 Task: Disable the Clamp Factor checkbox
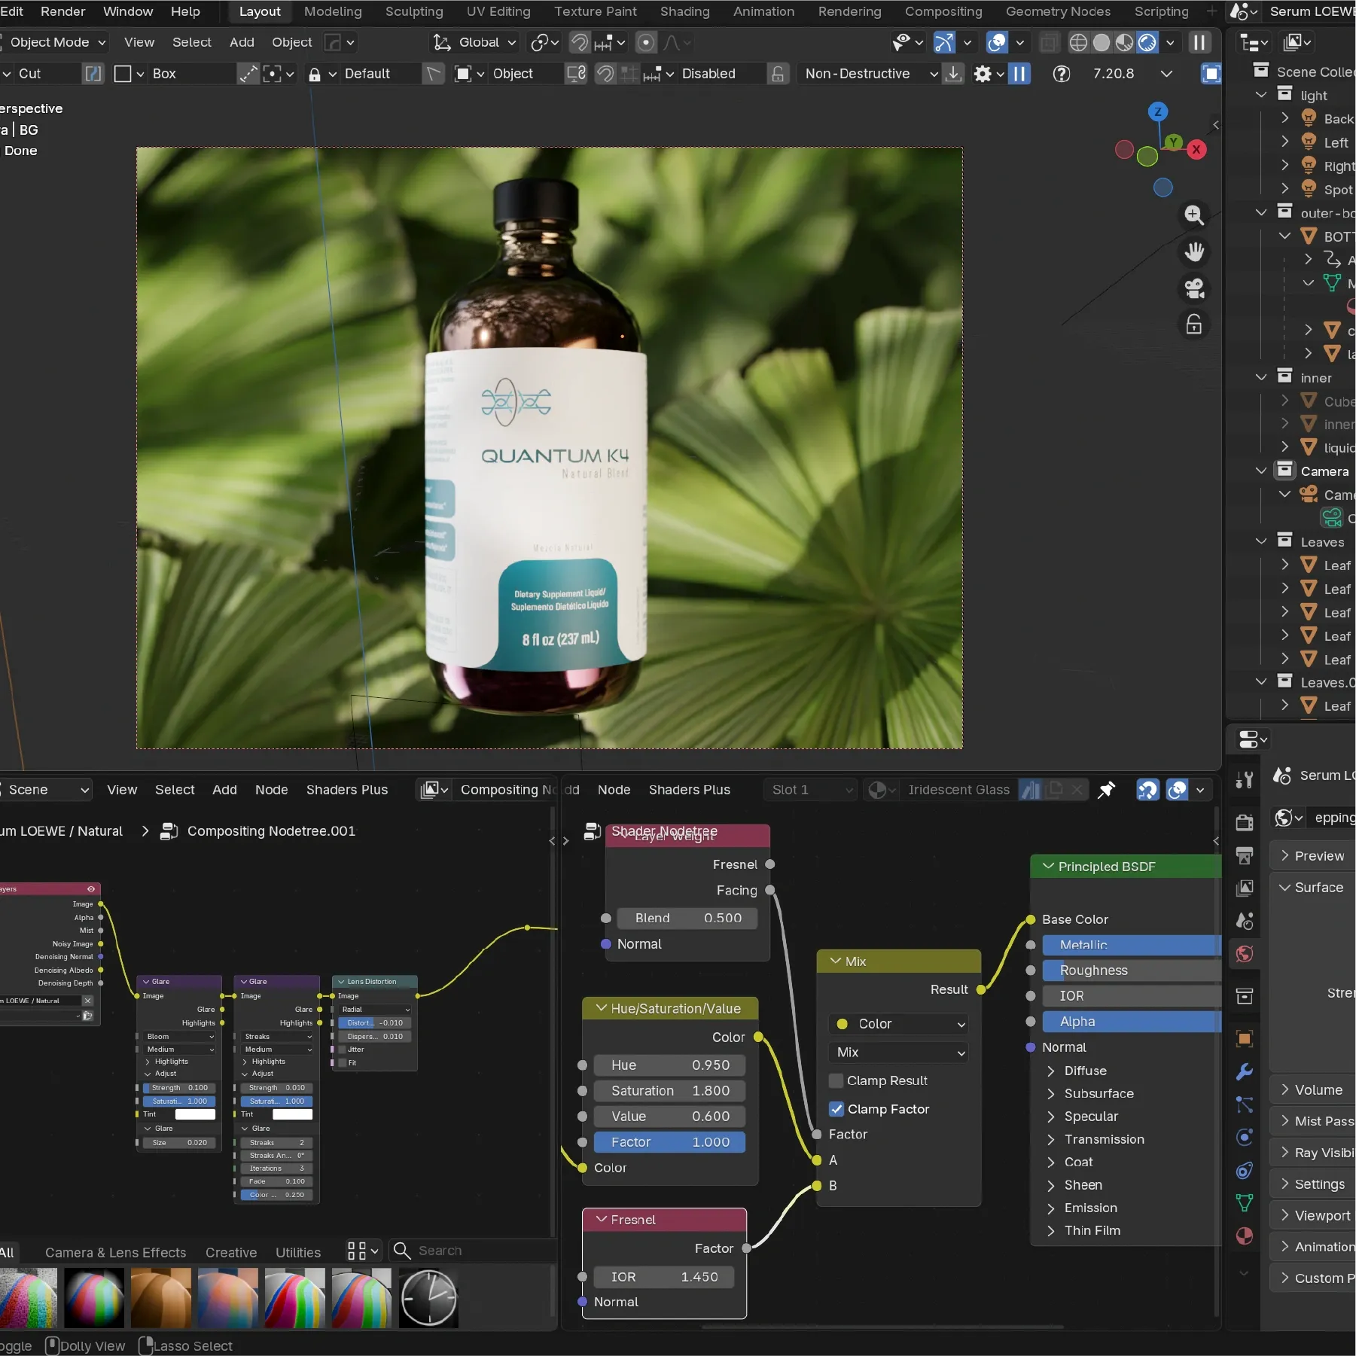click(x=836, y=1109)
